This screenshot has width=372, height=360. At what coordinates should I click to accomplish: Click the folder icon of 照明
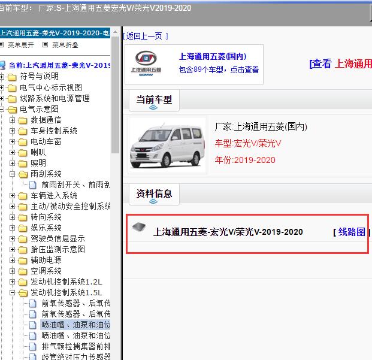(23, 164)
